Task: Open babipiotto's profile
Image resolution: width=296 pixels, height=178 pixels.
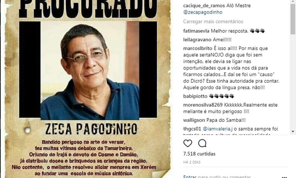Action: tap(195, 96)
